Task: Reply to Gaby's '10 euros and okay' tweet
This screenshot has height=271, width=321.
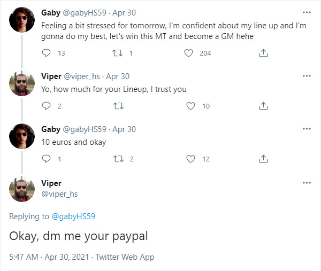Action: pos(46,159)
